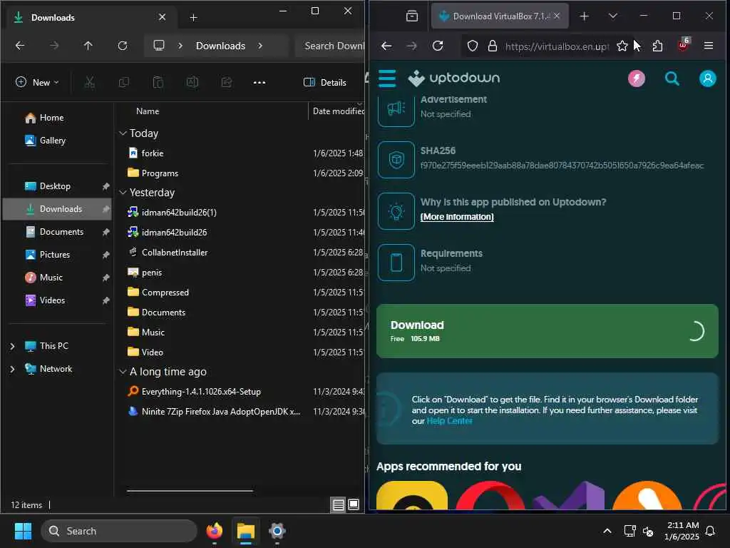This screenshot has height=548, width=730.
Task: Click the Share icon in Explorer toolbar
Action: pos(227,83)
